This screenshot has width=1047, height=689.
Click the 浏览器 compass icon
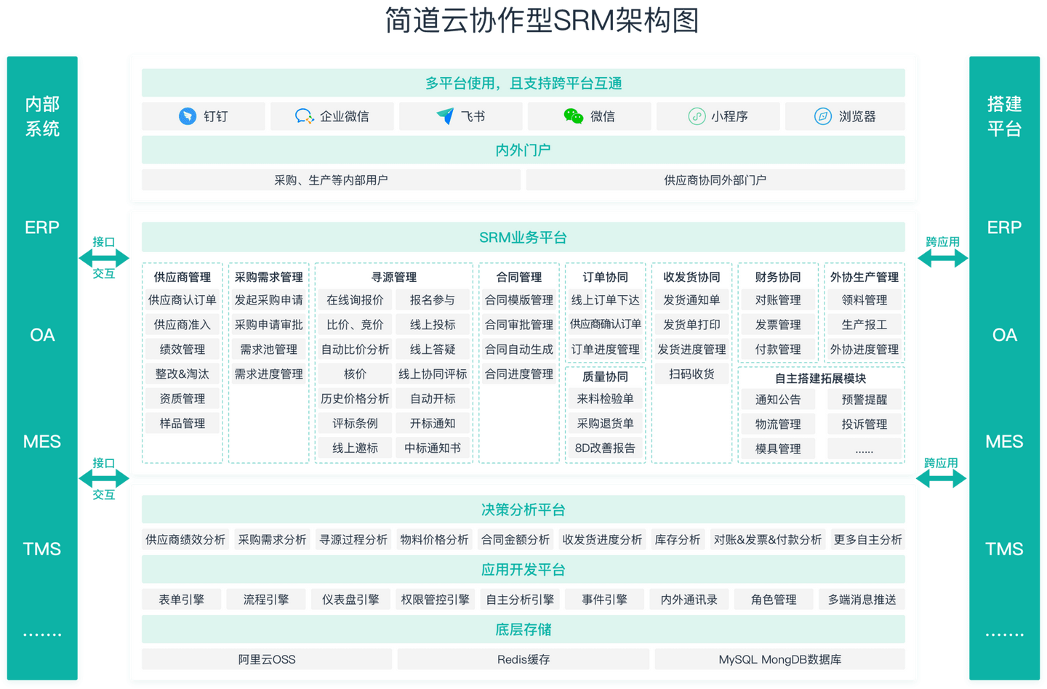point(823,116)
